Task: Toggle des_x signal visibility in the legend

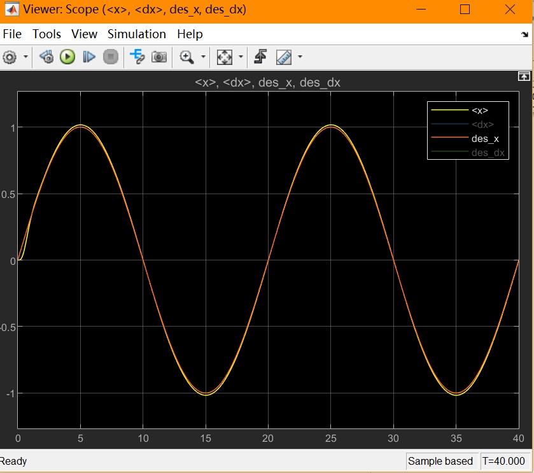Action: tap(485, 139)
